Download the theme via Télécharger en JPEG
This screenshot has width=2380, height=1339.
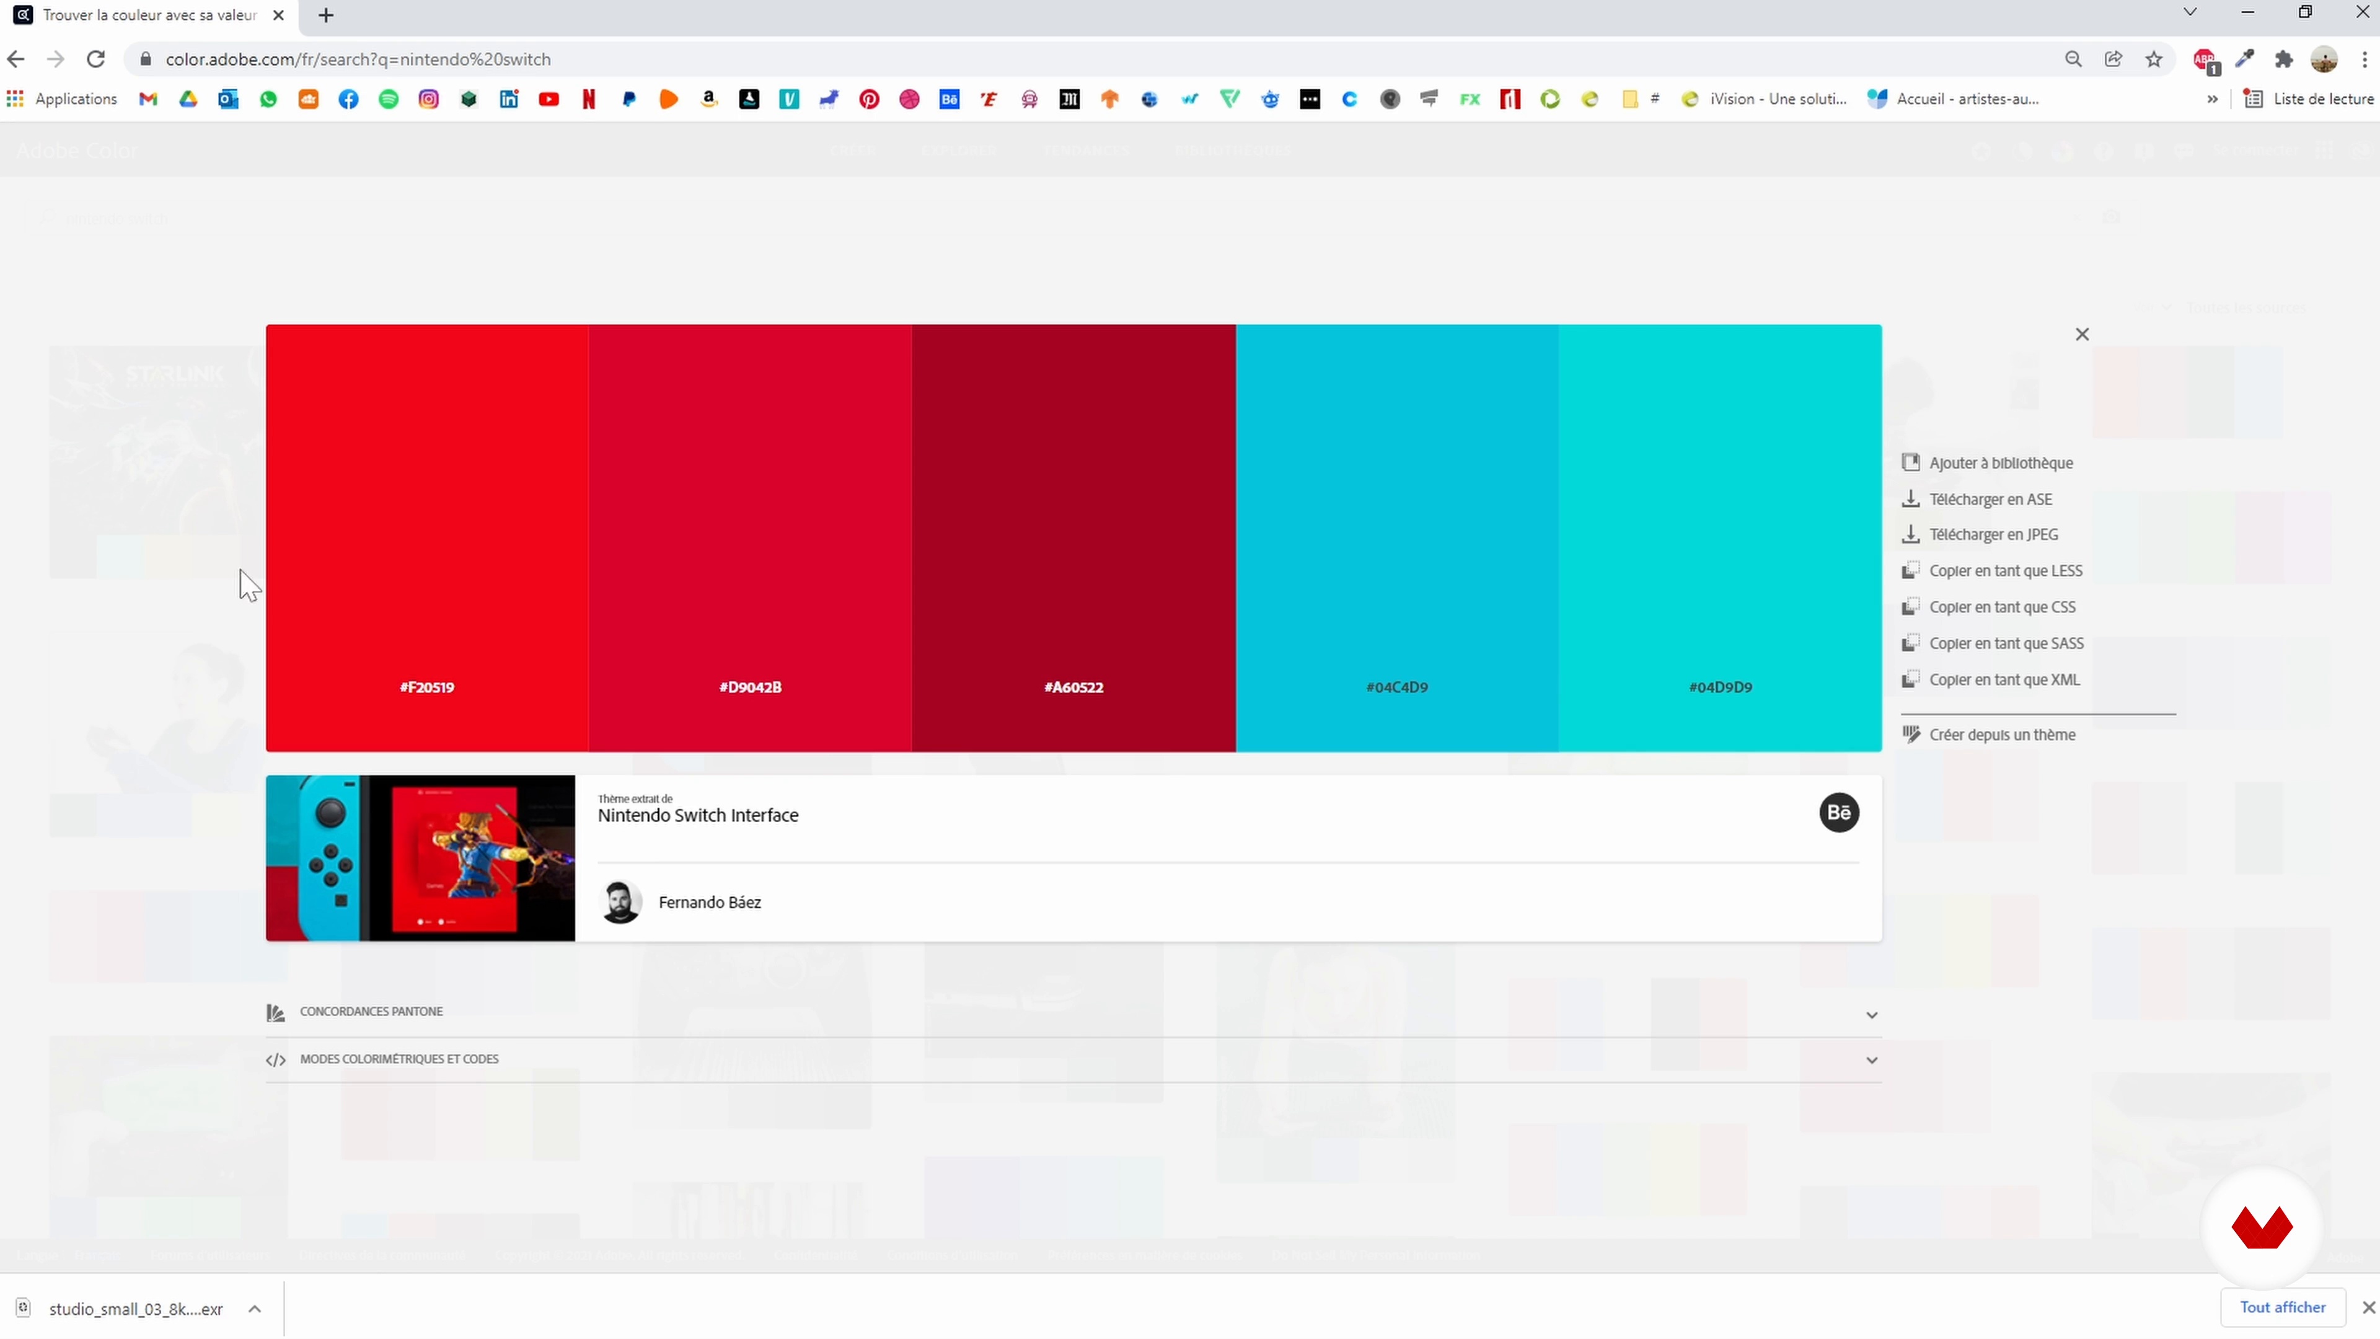[1980, 534]
